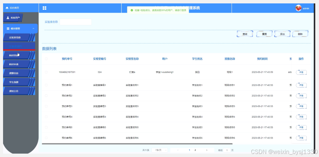The width and height of the screenshot is (319, 157).
Task: Go to the previous page with left arrow
Action: pos(178,150)
